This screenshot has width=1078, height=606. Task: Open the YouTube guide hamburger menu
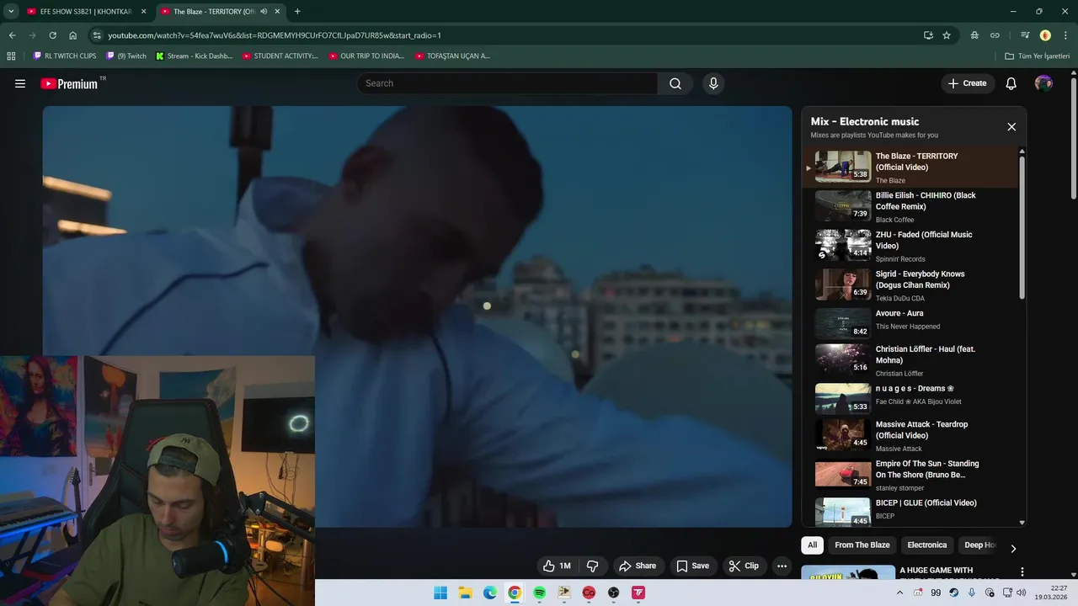(20, 83)
